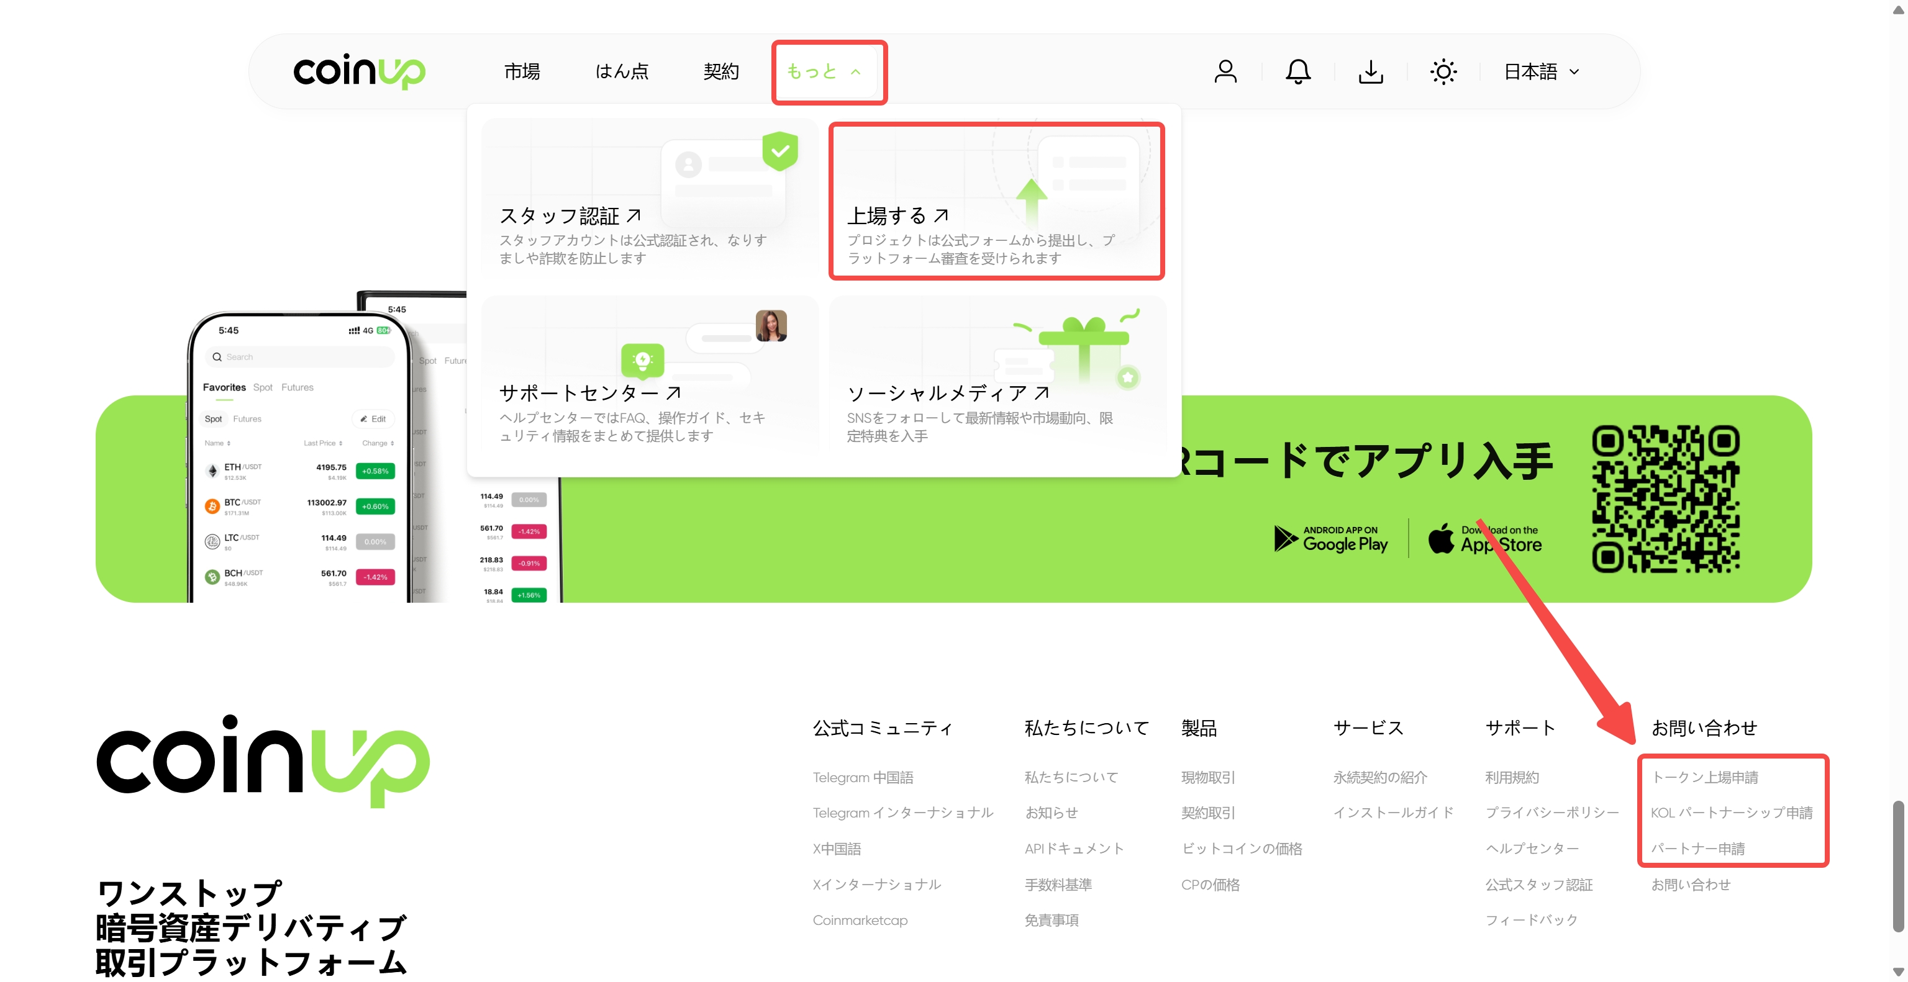Open 免責事項 footer link
This screenshot has height=982, width=1908.
click(1051, 920)
